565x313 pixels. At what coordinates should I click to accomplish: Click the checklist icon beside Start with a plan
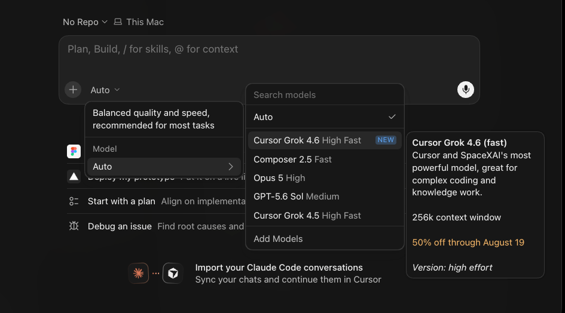74,201
